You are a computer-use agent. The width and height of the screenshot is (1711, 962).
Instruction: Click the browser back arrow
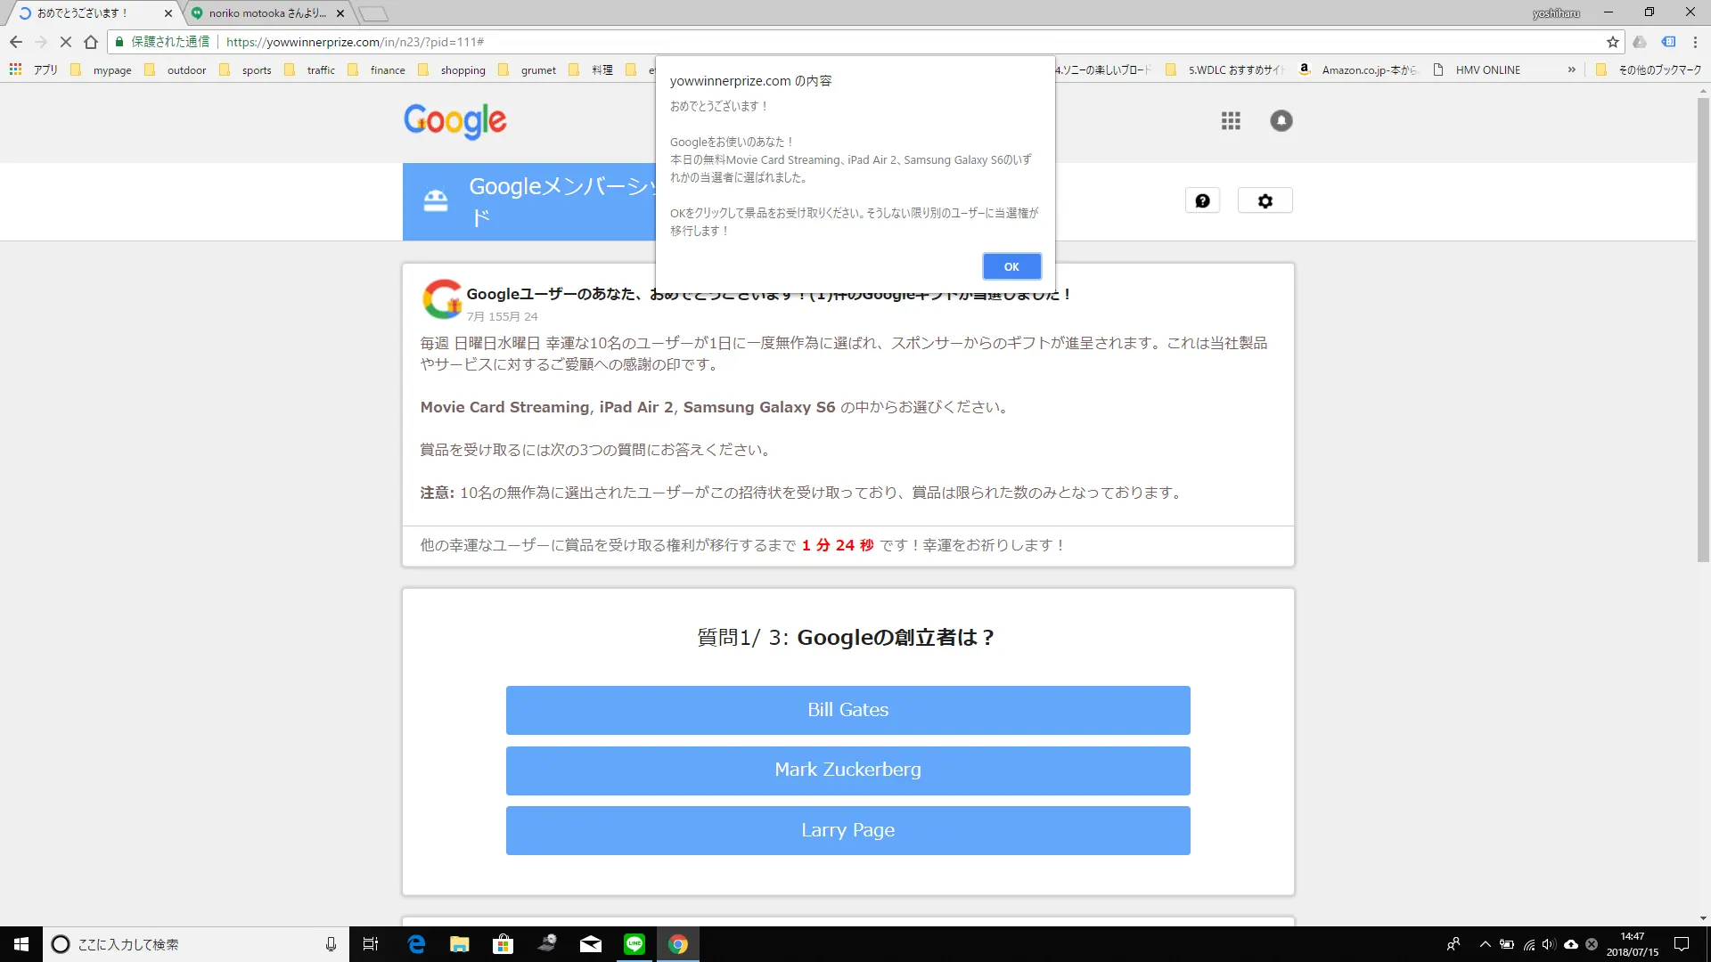pyautogui.click(x=16, y=42)
